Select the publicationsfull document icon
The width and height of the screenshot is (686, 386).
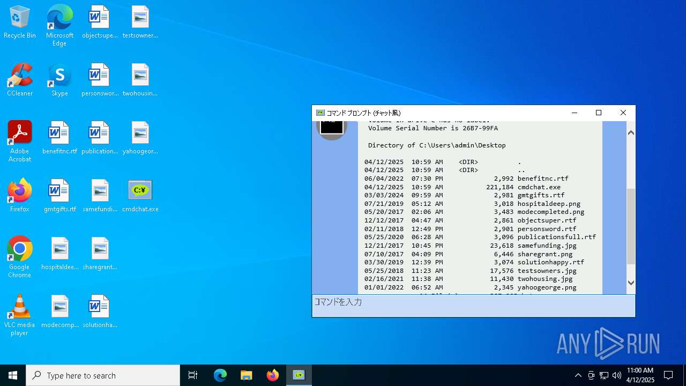pos(100,138)
